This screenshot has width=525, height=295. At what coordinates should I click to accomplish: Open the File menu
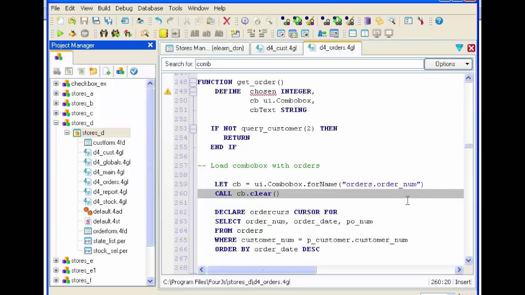[x=55, y=8]
